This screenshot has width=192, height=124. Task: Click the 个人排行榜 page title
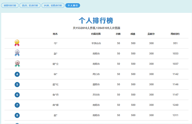[96, 21]
